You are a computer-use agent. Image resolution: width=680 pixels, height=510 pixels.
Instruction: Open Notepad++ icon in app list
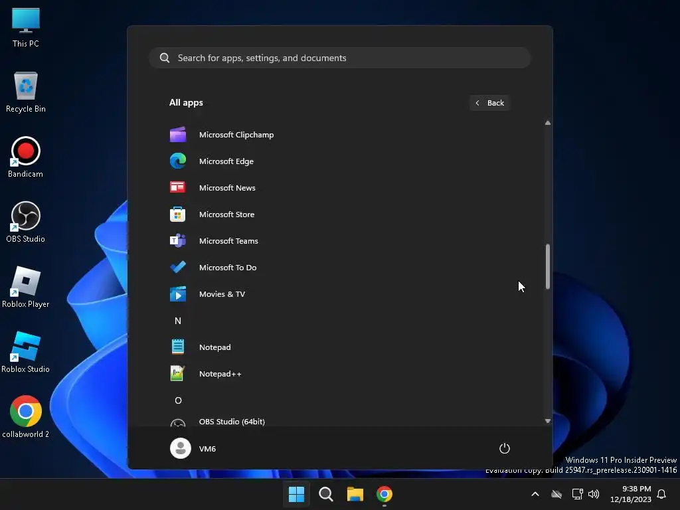point(178,373)
